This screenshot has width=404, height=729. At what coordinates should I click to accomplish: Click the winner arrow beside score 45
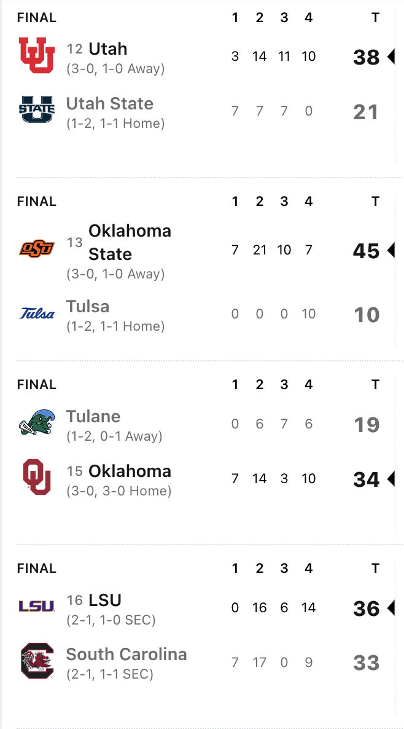coord(390,250)
